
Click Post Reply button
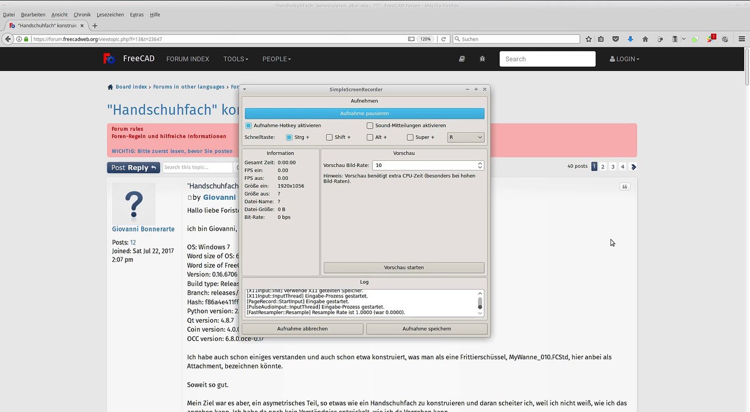click(x=133, y=168)
